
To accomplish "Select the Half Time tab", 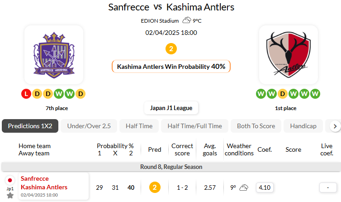I will 139,126.
